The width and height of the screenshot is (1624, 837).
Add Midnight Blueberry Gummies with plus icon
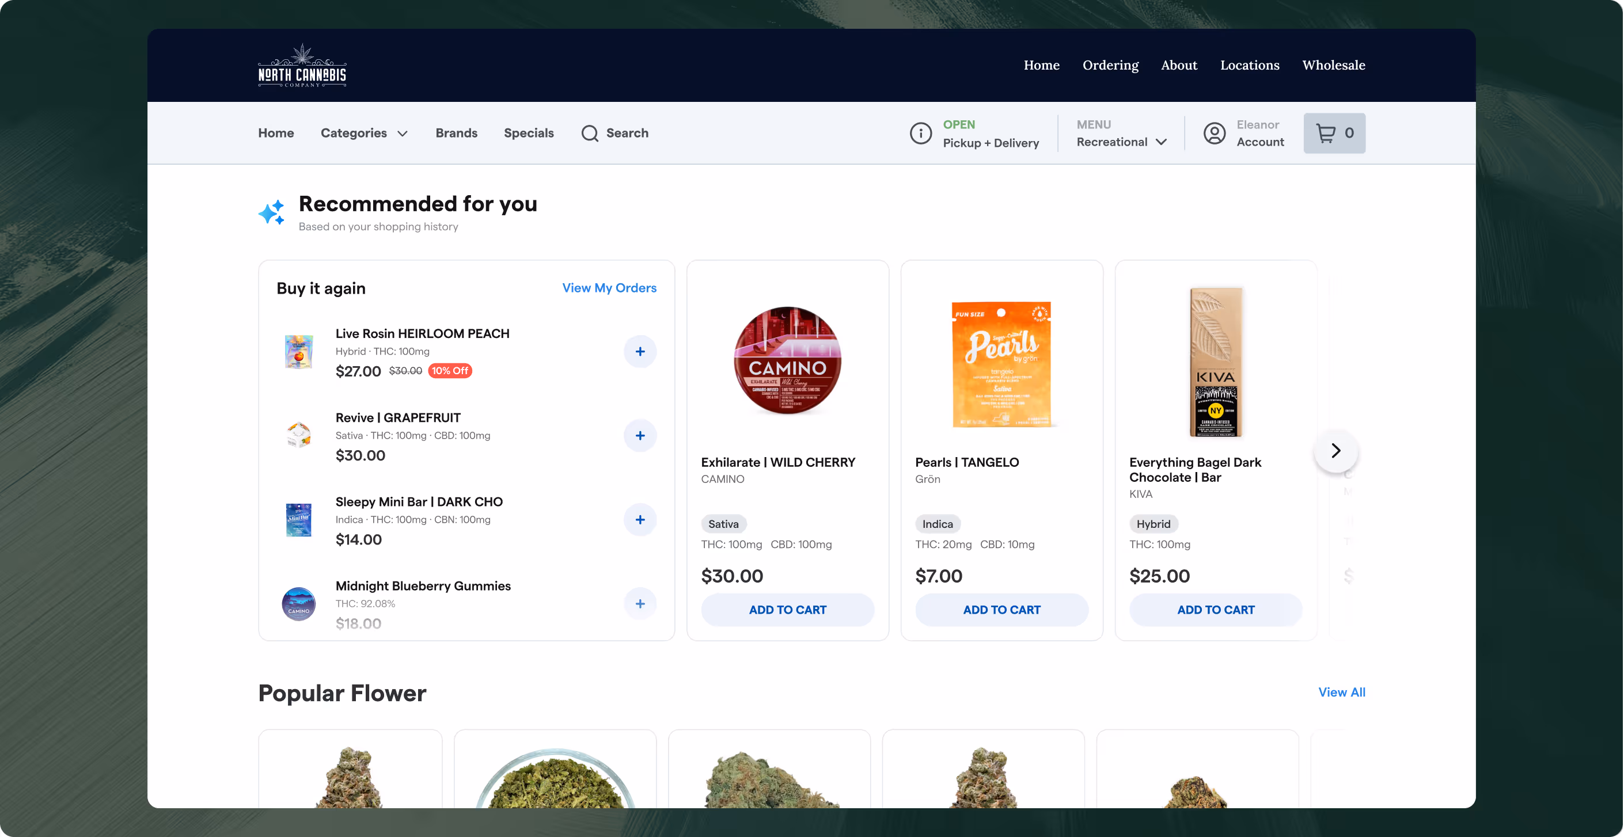[x=640, y=604]
